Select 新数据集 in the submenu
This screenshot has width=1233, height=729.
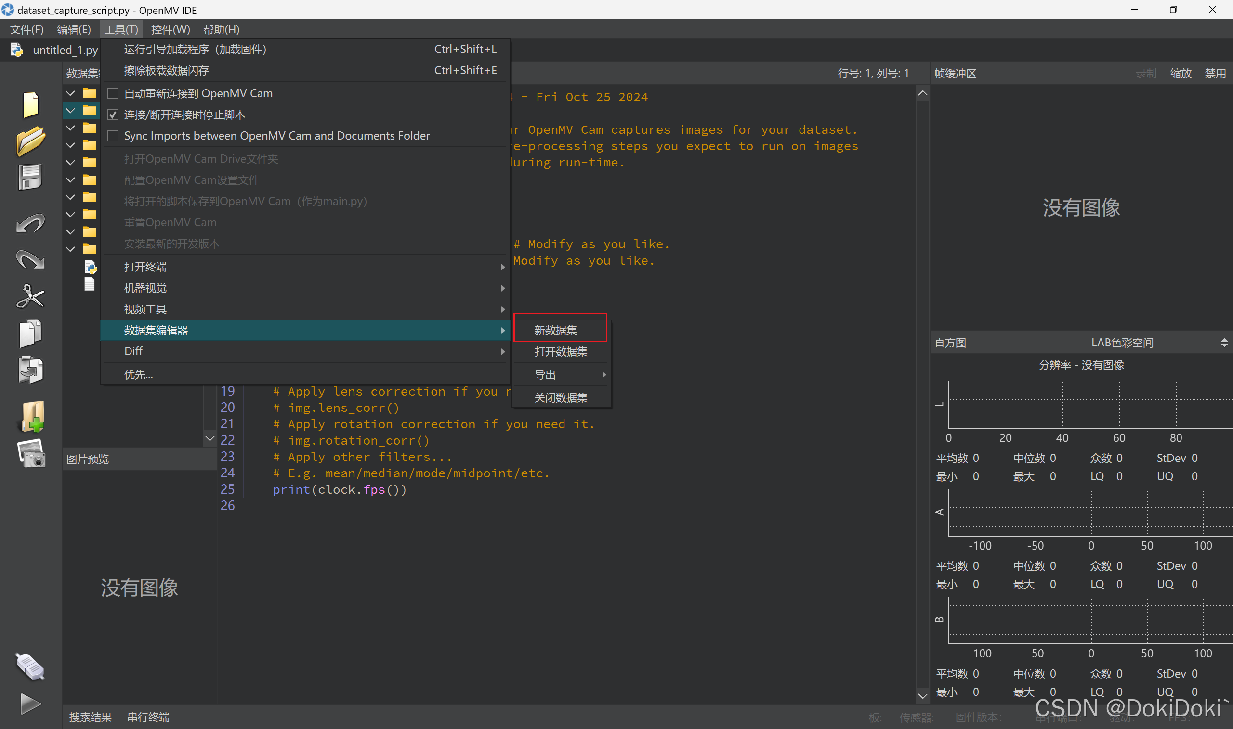pos(555,331)
